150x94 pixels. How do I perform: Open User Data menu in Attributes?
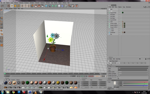tap(118, 59)
